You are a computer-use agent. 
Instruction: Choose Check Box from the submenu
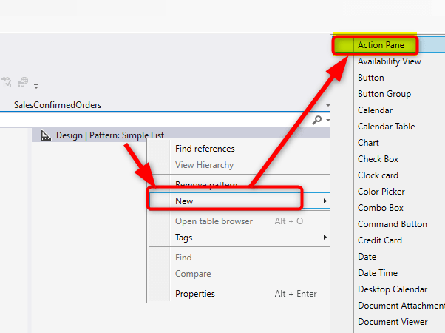click(x=378, y=159)
